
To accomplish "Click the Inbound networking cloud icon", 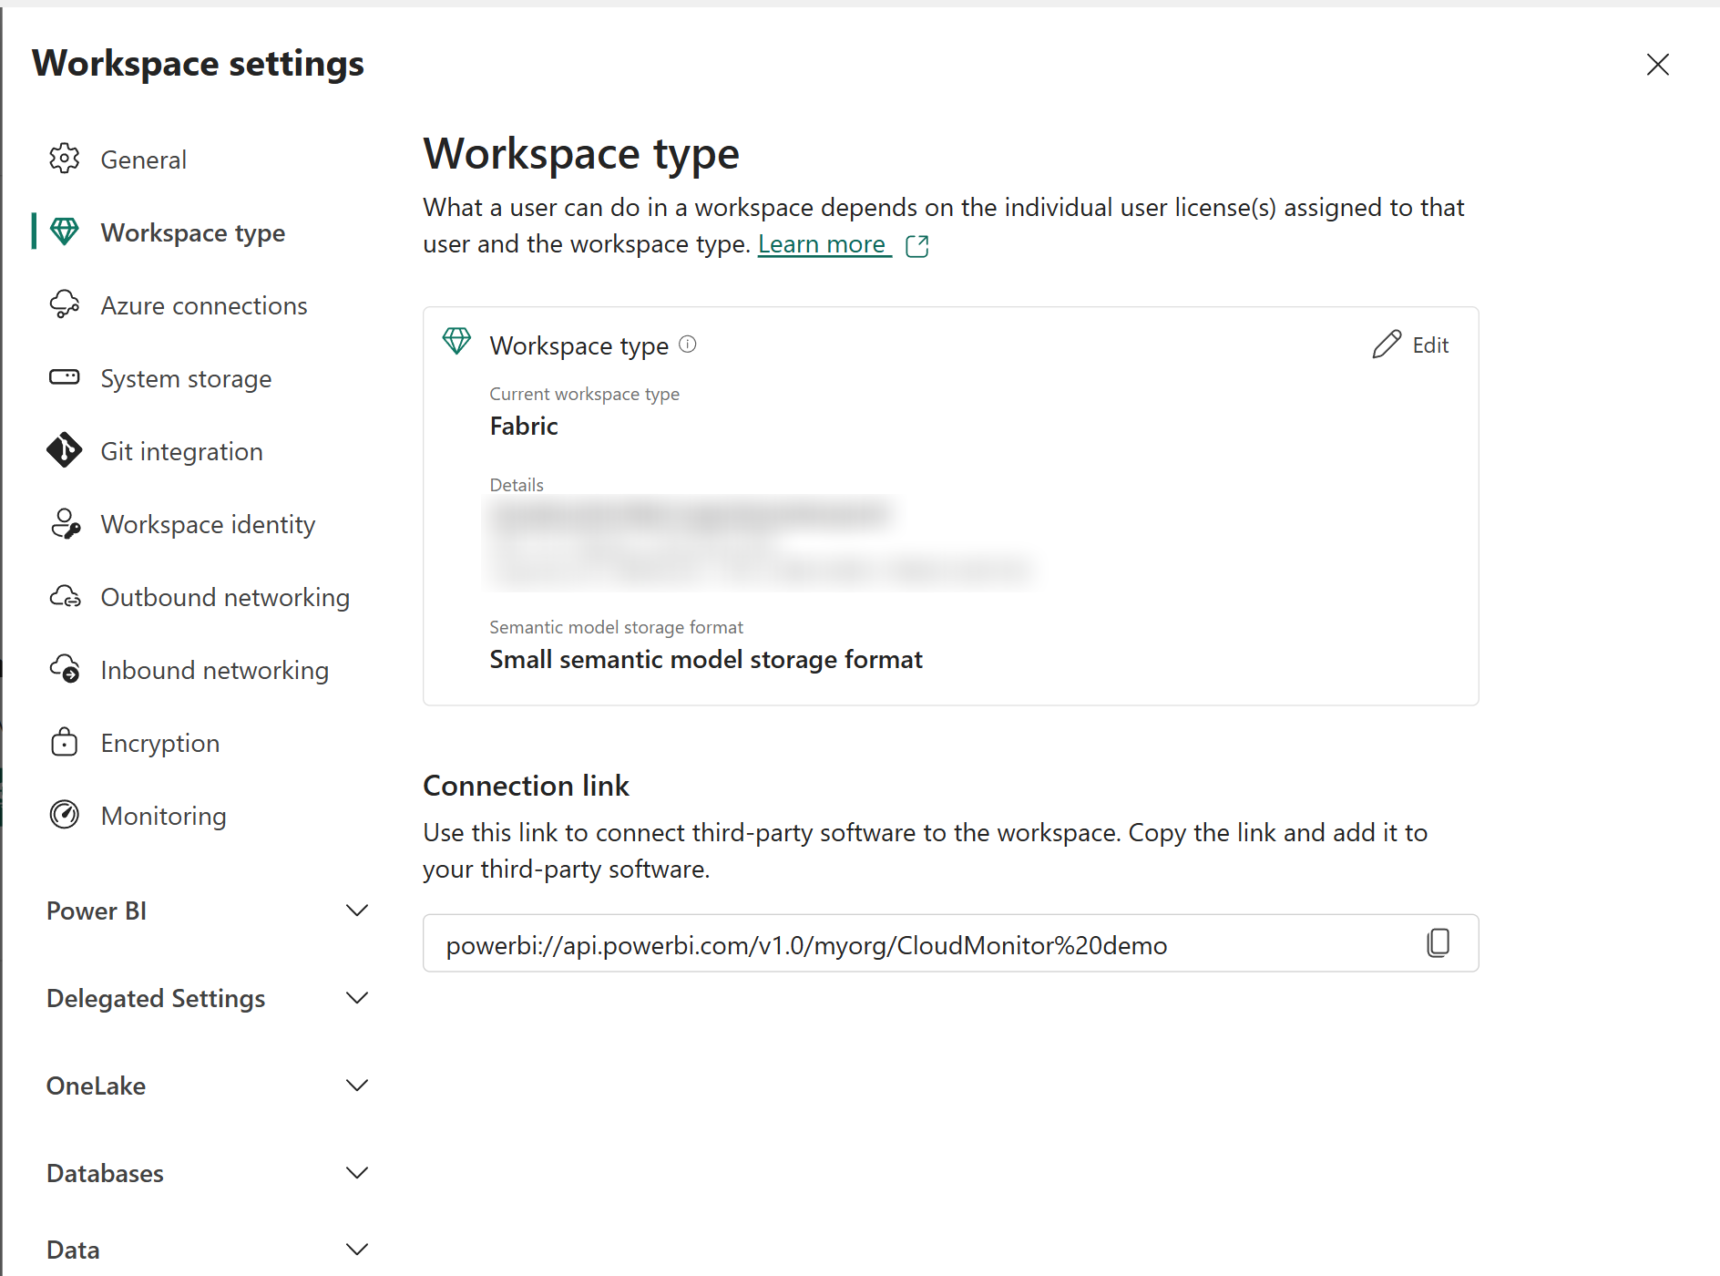I will pyautogui.click(x=65, y=669).
